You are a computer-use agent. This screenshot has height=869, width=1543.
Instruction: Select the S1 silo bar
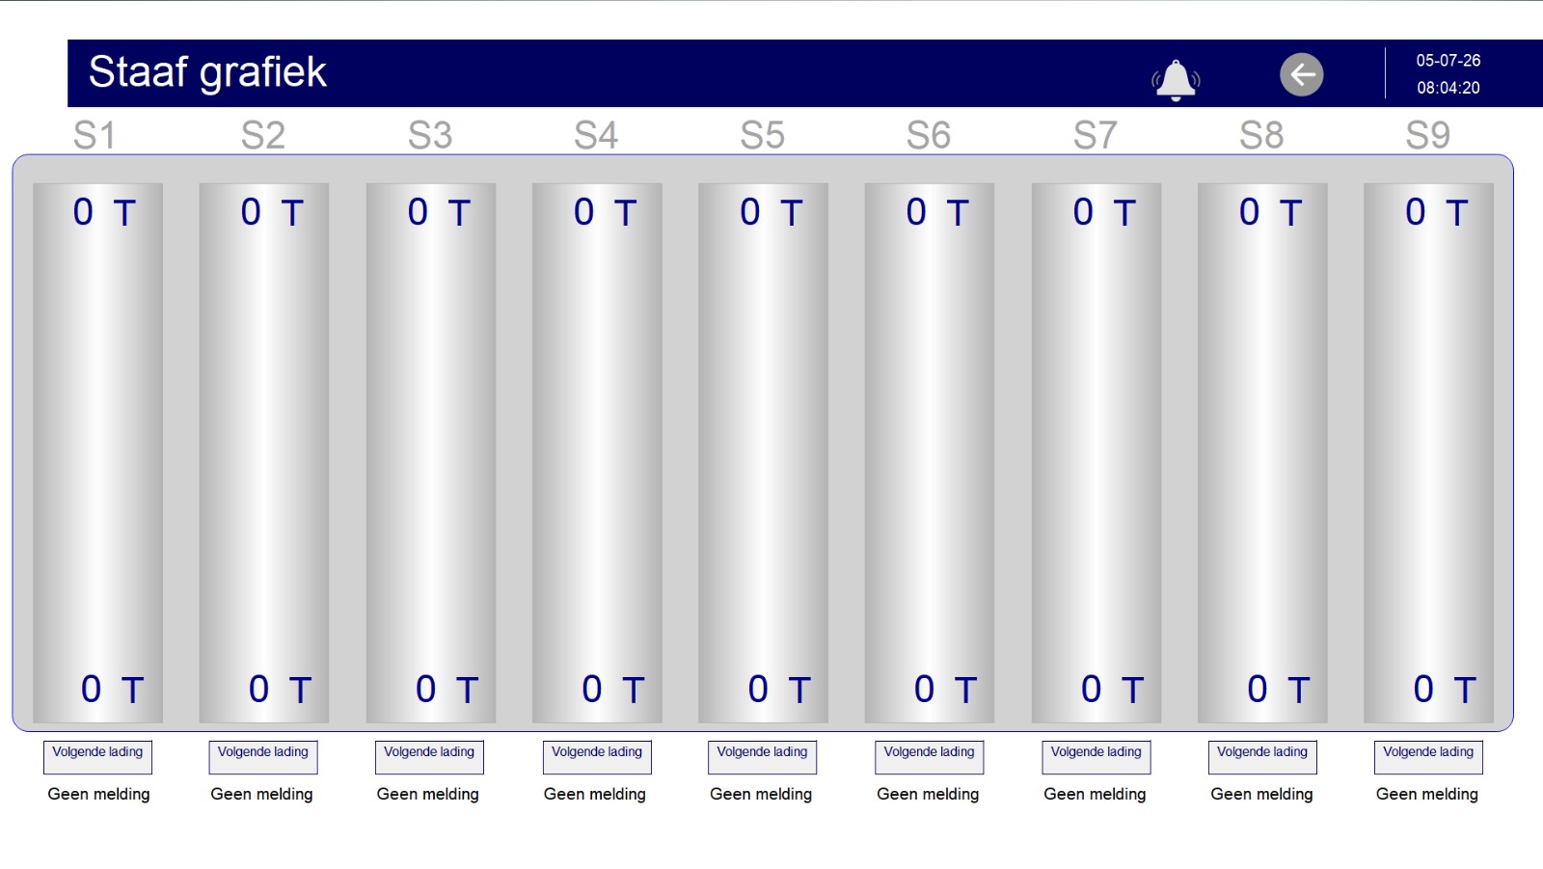pos(97,453)
